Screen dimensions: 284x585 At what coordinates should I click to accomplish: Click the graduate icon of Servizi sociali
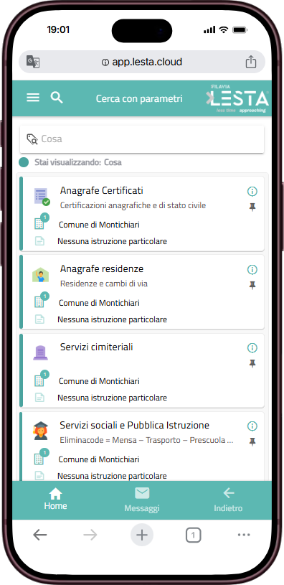(40, 431)
